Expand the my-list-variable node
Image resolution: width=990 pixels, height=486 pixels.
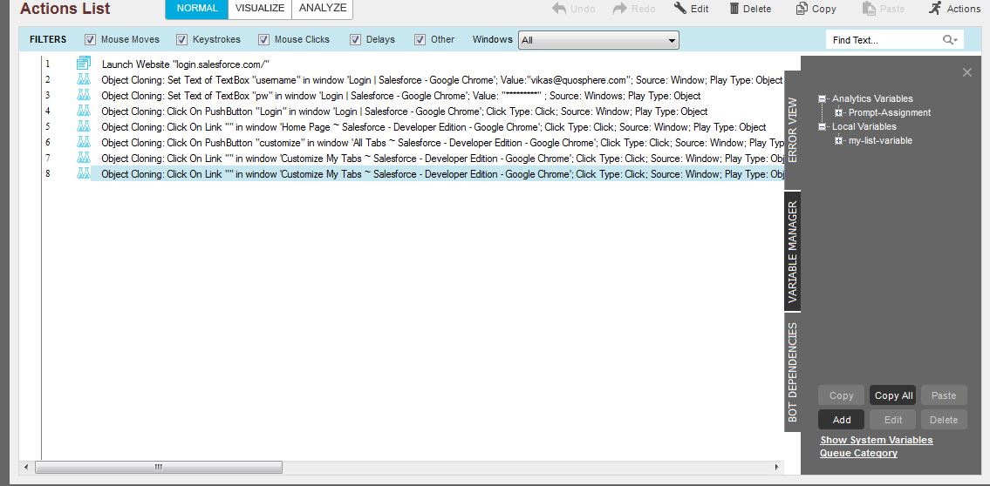(838, 141)
